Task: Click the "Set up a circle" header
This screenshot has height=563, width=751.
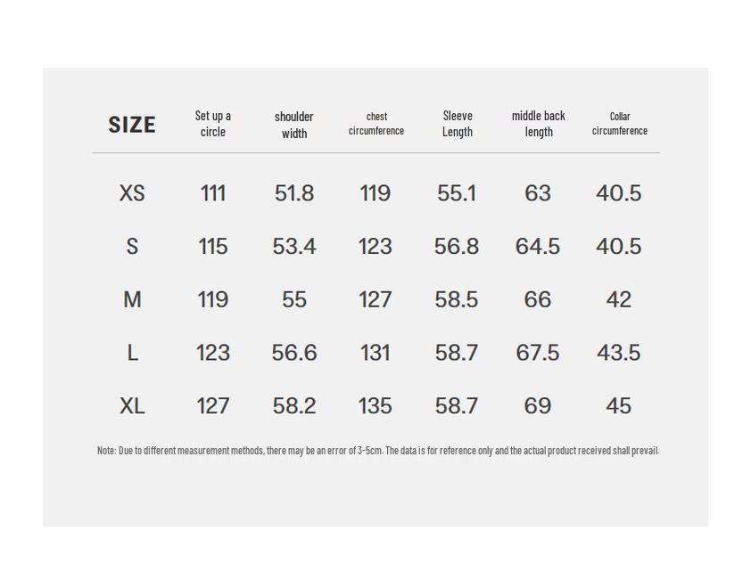Action: pos(213,124)
